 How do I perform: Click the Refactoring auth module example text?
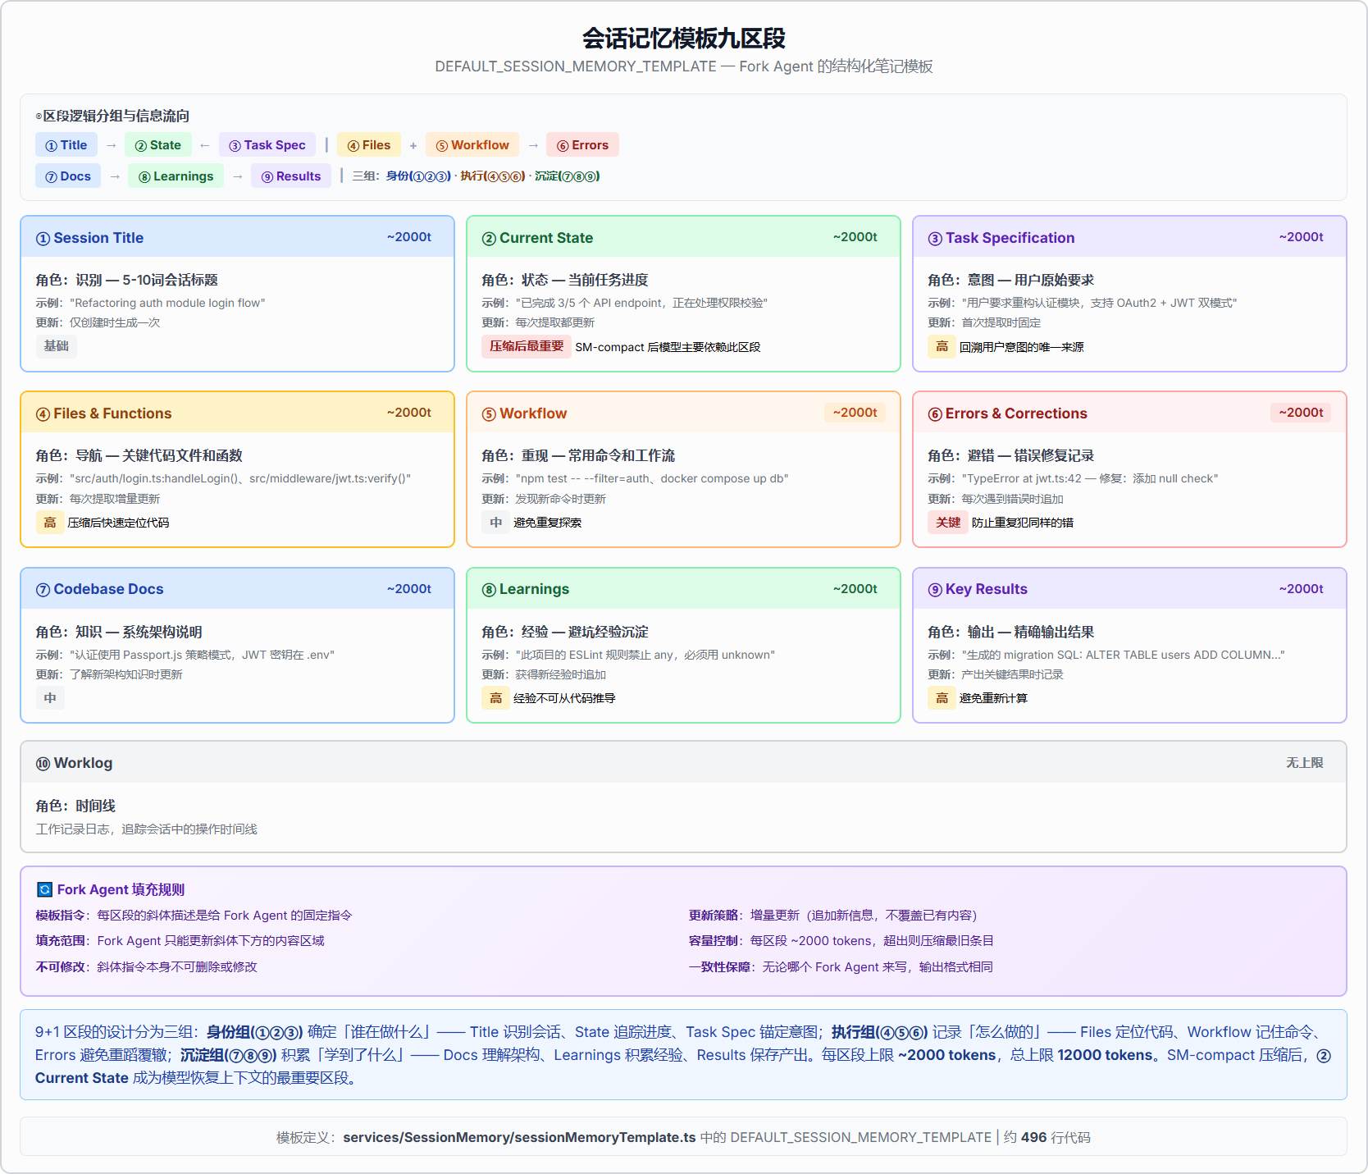tap(168, 303)
